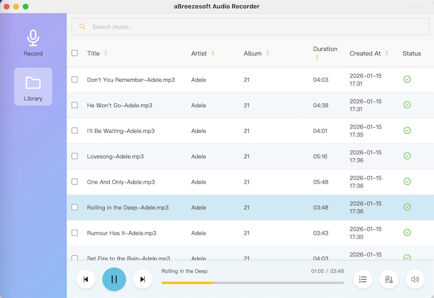The image size is (434, 298).
Task: Click the Created At column header
Action: click(x=365, y=53)
